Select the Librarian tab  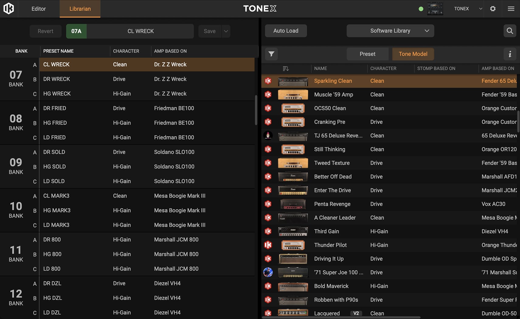pos(80,9)
